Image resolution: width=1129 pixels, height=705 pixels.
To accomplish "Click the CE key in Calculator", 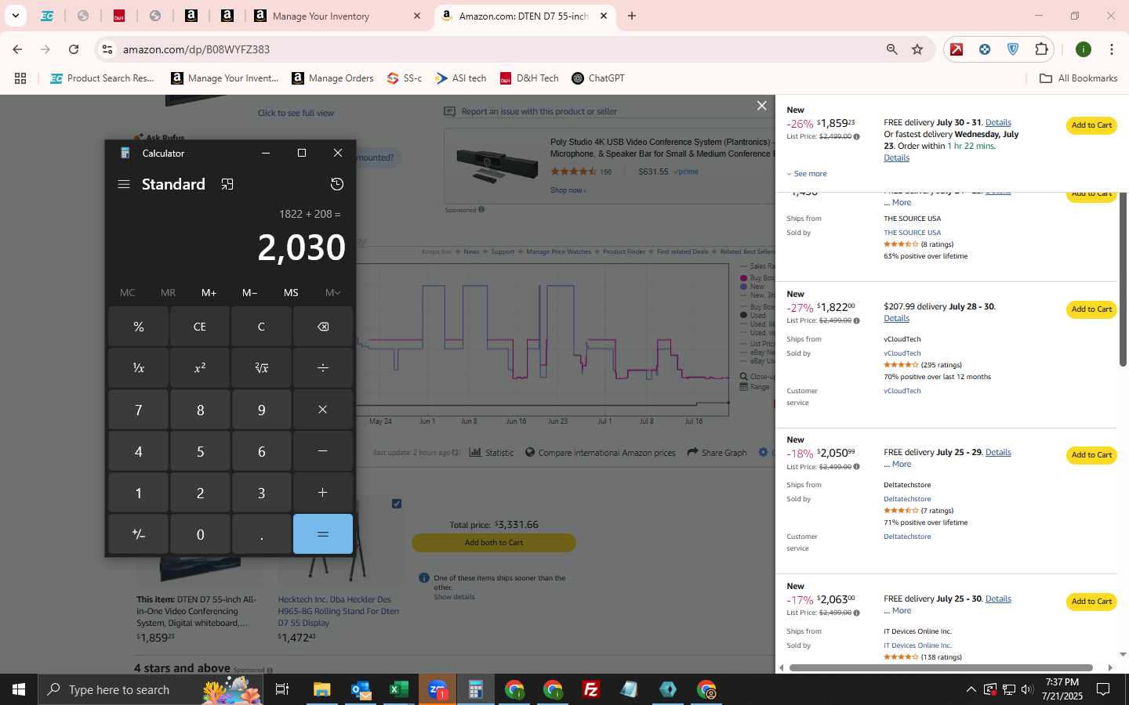I will click(x=200, y=327).
